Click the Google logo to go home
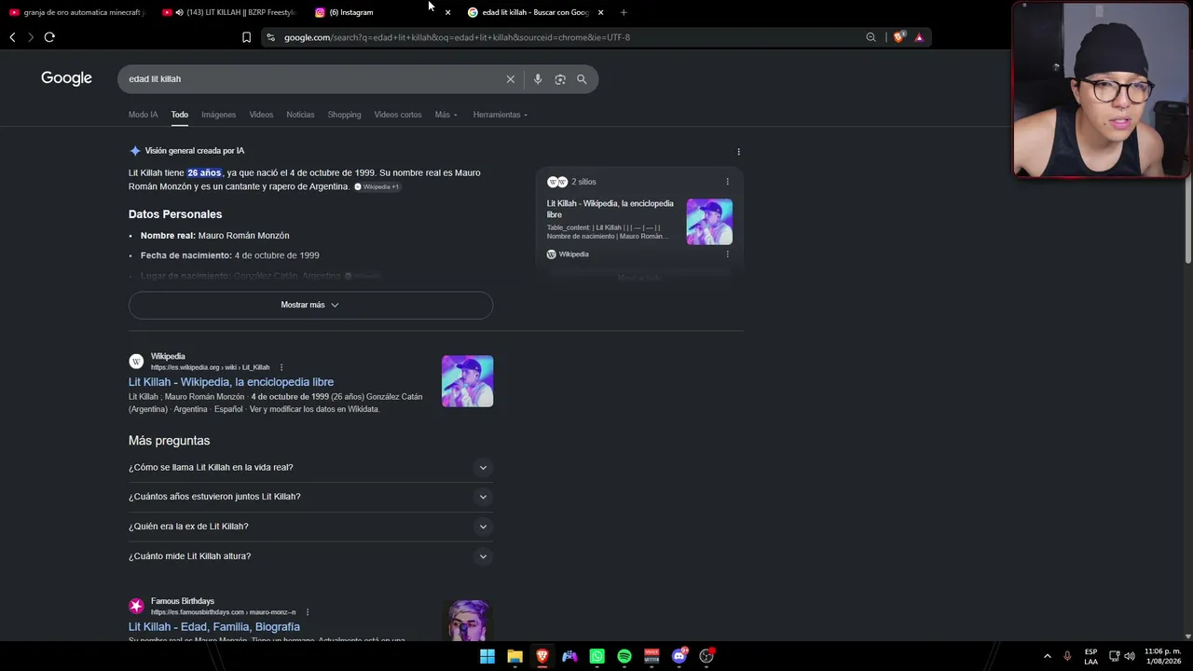This screenshot has height=671, width=1193. (66, 78)
